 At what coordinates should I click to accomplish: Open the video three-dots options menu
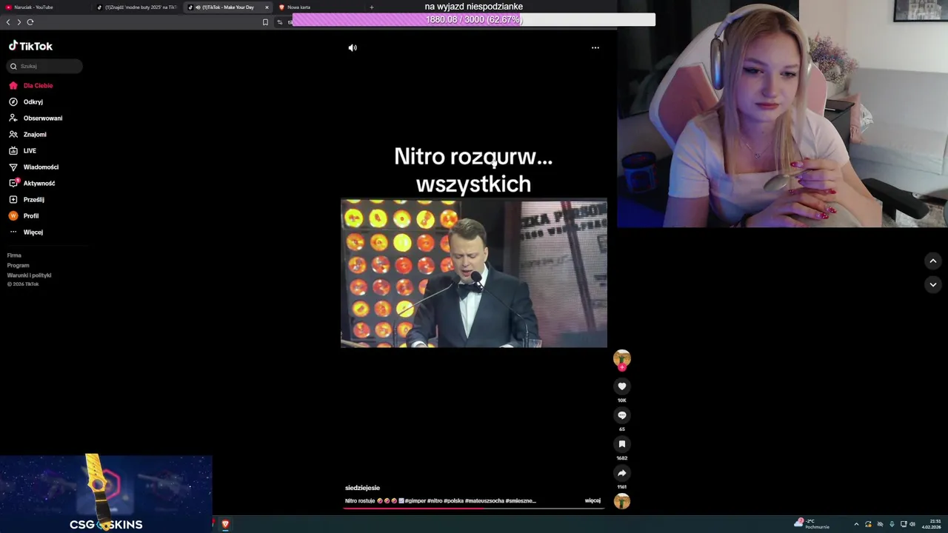coord(595,47)
